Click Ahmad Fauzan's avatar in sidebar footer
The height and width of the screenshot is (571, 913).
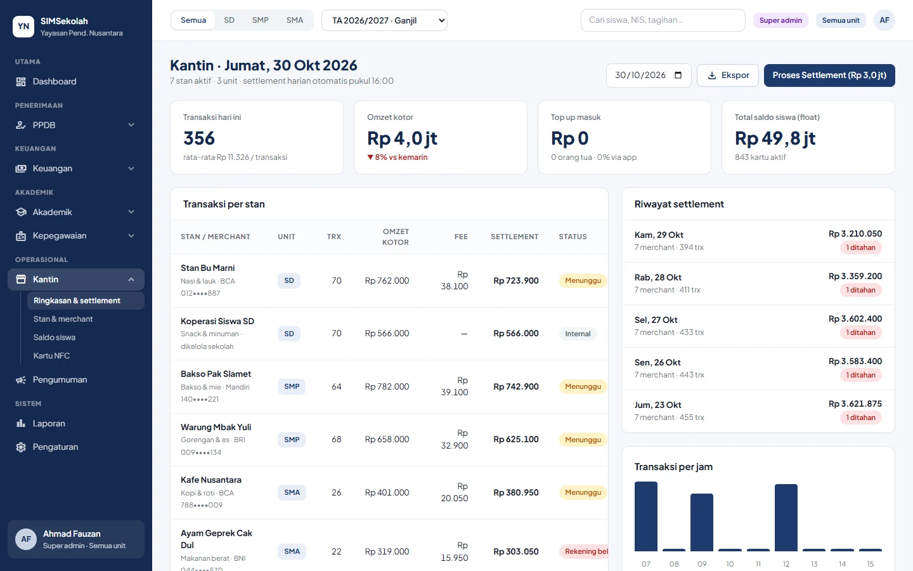click(26, 539)
